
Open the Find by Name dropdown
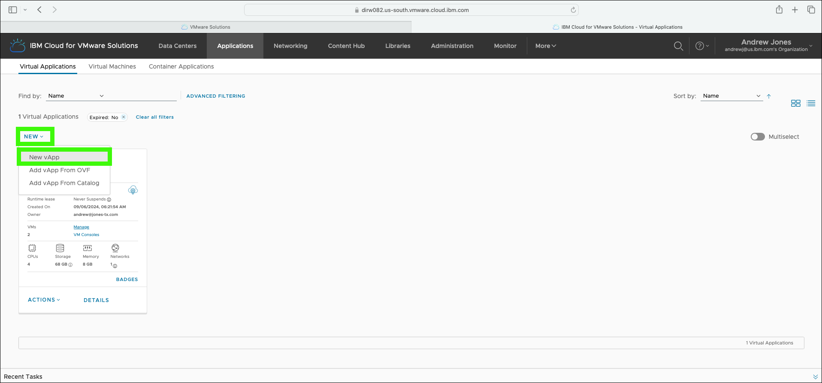[x=76, y=96]
